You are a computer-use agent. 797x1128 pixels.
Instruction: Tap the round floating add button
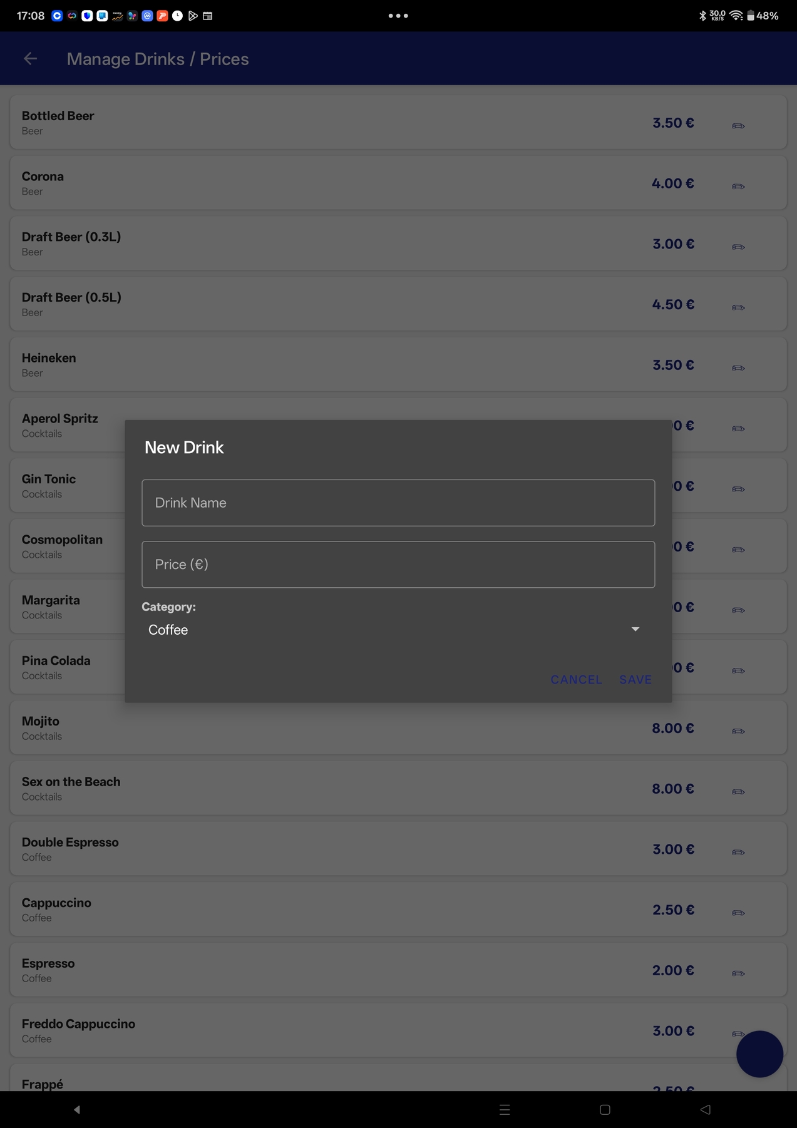[759, 1054]
